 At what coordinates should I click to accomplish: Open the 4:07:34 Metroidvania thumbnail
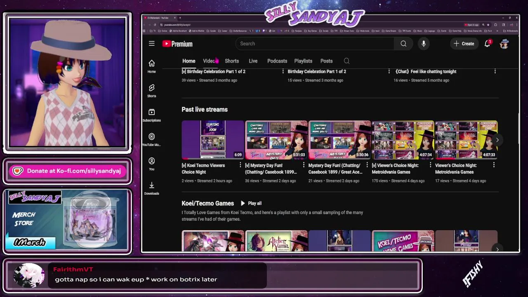(403, 140)
